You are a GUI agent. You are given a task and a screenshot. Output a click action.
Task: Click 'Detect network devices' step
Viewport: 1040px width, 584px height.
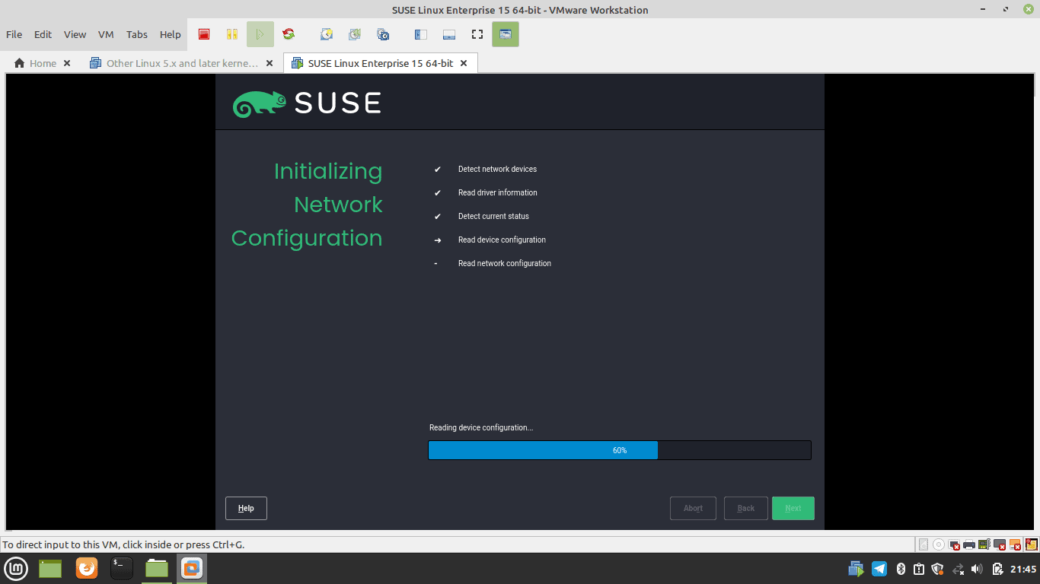pyautogui.click(x=497, y=169)
